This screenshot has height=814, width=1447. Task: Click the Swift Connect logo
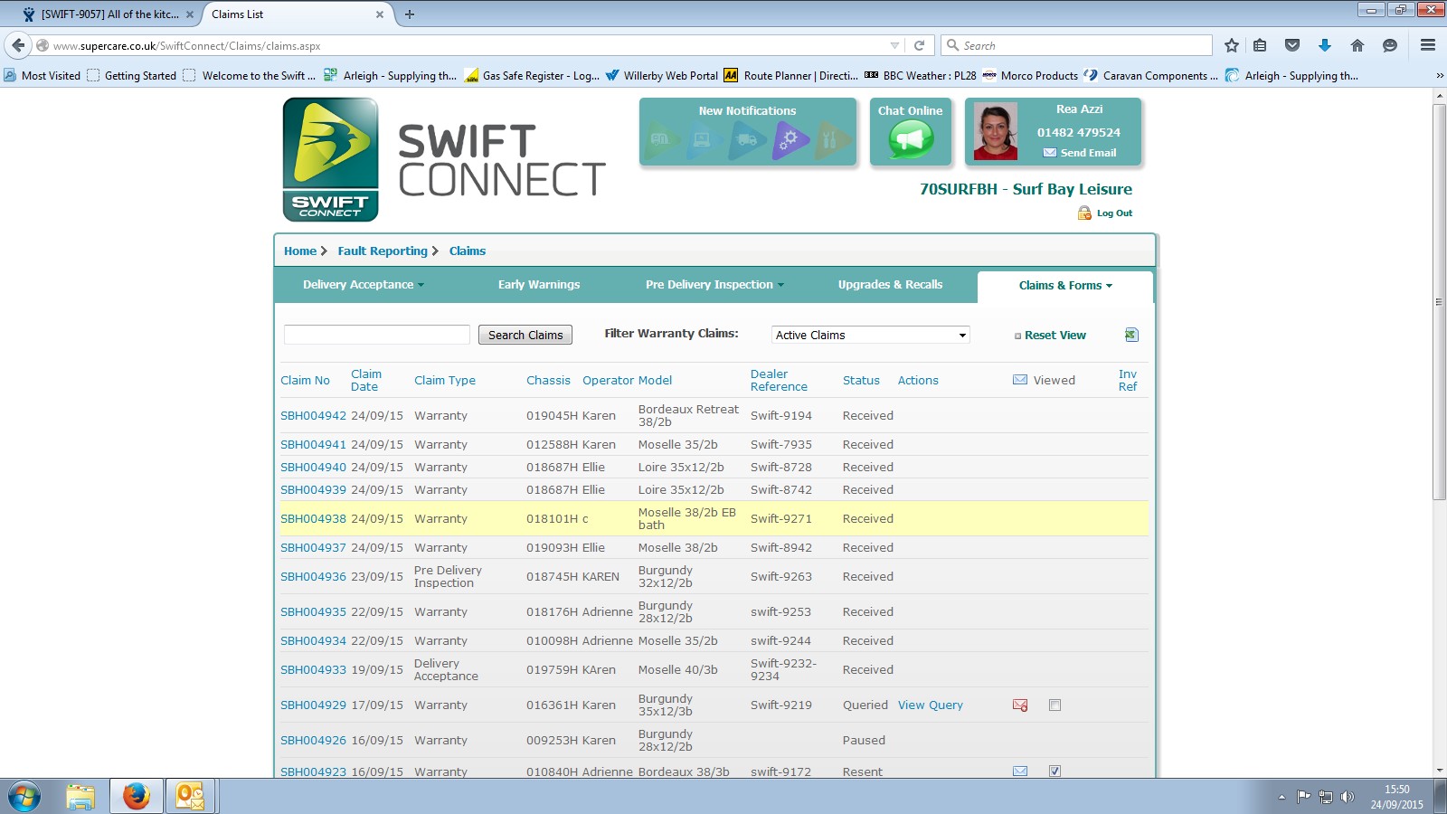(330, 159)
